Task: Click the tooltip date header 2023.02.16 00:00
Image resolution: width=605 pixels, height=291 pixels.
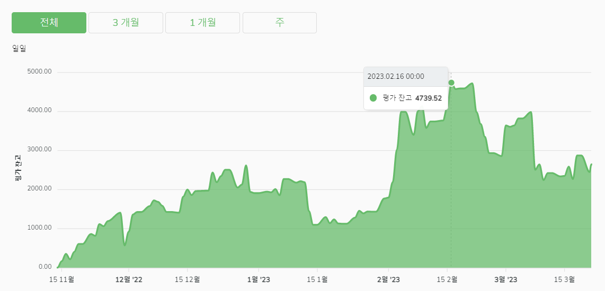Action: (396, 76)
